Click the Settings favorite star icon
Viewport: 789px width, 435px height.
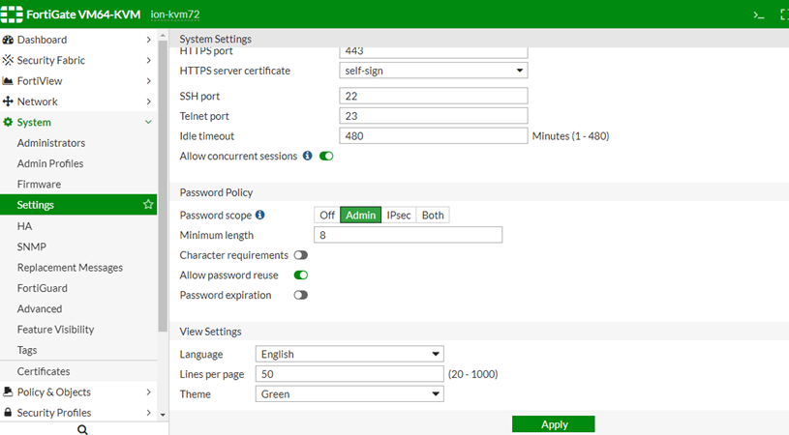click(148, 205)
